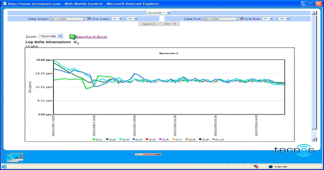Click the Internet zone globe icon

[x=270, y=166]
